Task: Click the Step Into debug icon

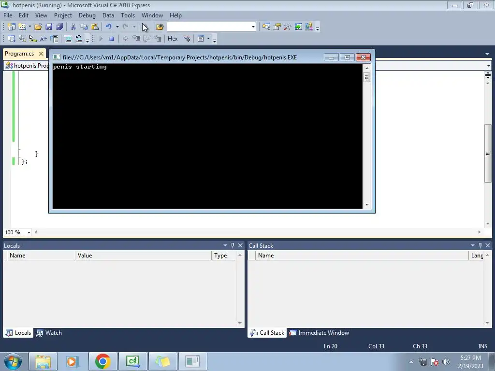Action: [x=136, y=39]
